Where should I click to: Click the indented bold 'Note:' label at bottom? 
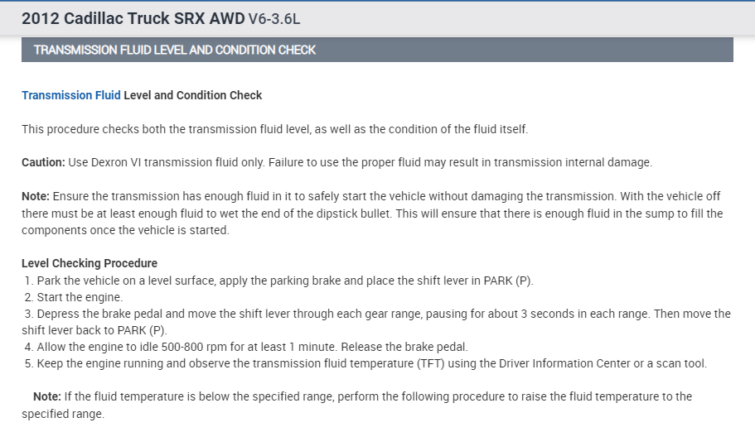tap(46, 396)
